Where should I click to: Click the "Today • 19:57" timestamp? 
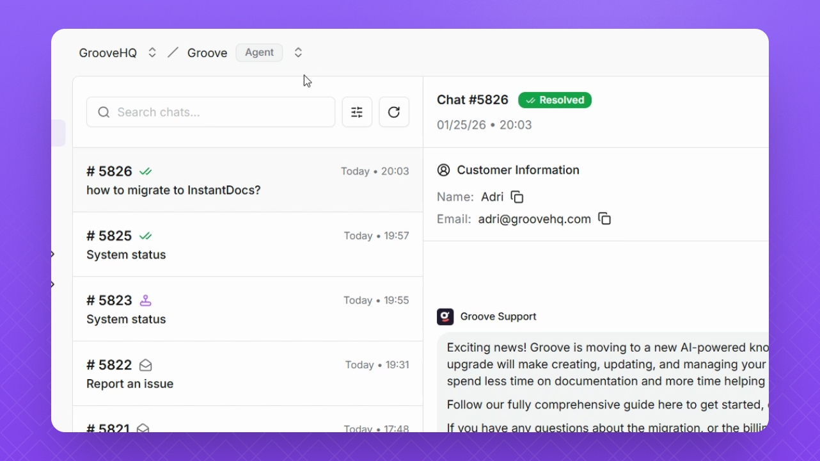(377, 236)
